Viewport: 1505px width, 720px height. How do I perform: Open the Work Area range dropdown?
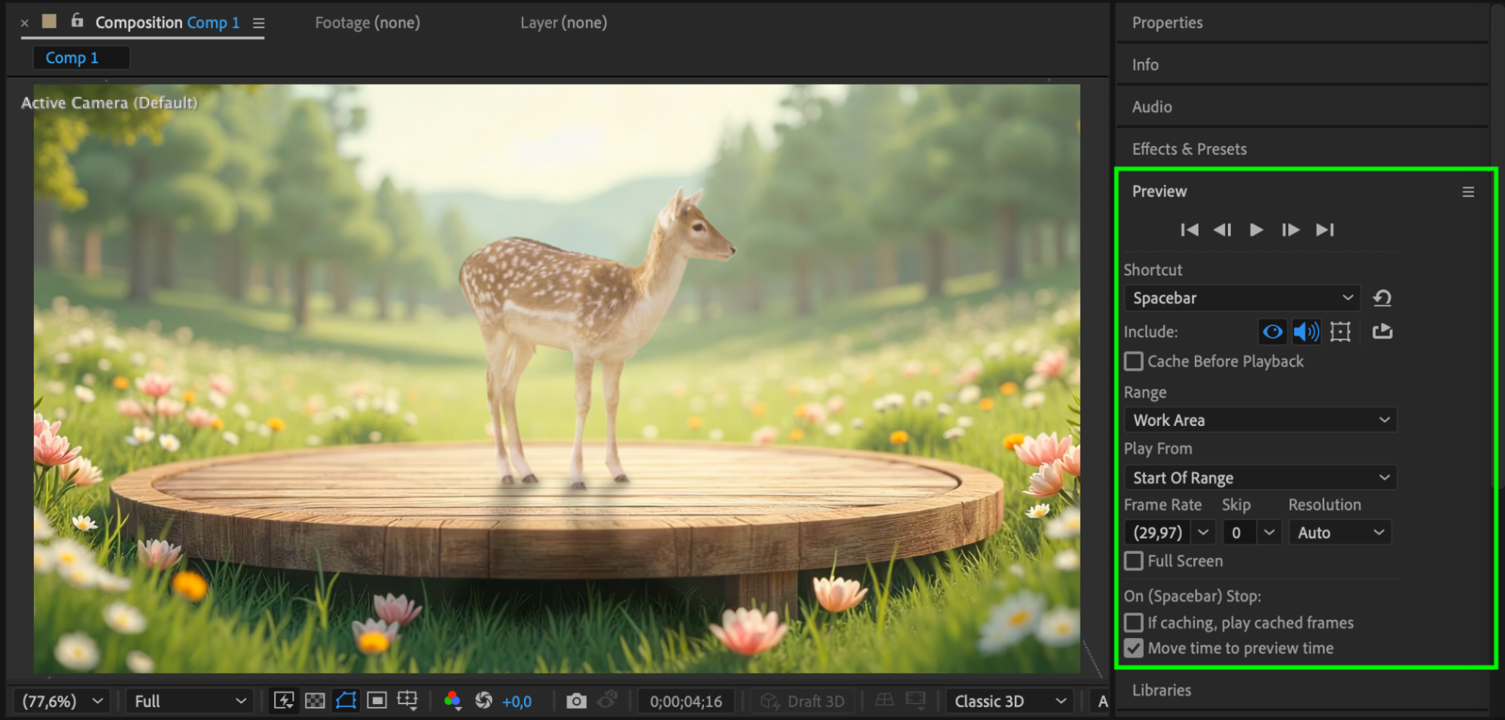[x=1260, y=421]
